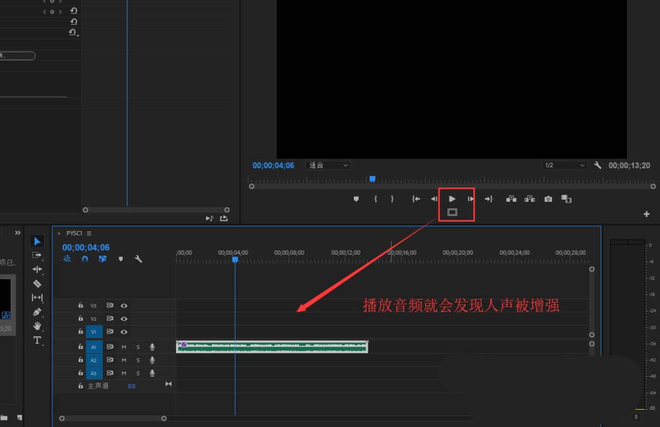This screenshot has width=660, height=427.
Task: Open the 1/2 playback resolution dropdown
Action: coord(564,165)
